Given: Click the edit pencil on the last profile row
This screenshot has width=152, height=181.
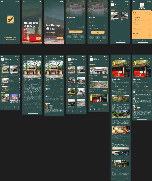Looking at the screenshot, I should point(150,35).
